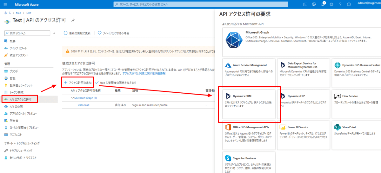
Task: Click the 種類 column header
Action: click(117, 90)
